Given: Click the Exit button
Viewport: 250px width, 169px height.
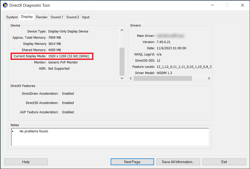Looking at the screenshot, I should (224, 162).
